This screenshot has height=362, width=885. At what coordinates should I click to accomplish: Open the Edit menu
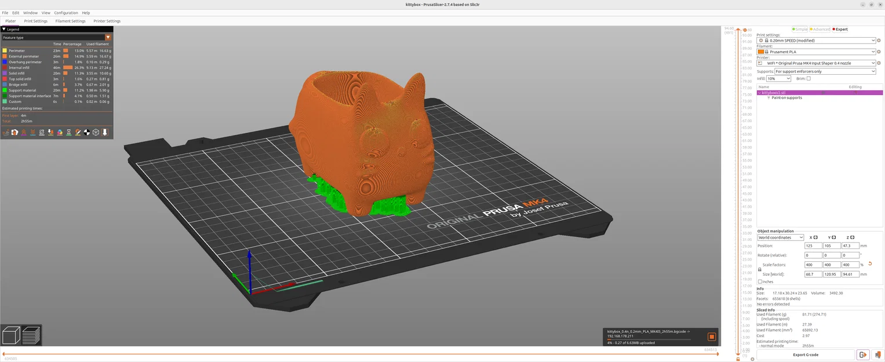tap(16, 13)
